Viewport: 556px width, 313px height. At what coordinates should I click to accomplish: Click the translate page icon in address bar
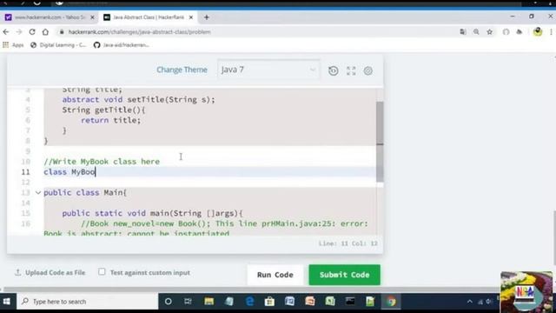463,32
